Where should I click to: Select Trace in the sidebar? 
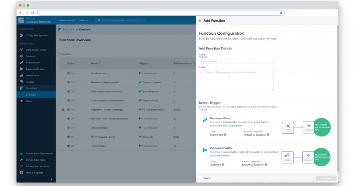29,101
